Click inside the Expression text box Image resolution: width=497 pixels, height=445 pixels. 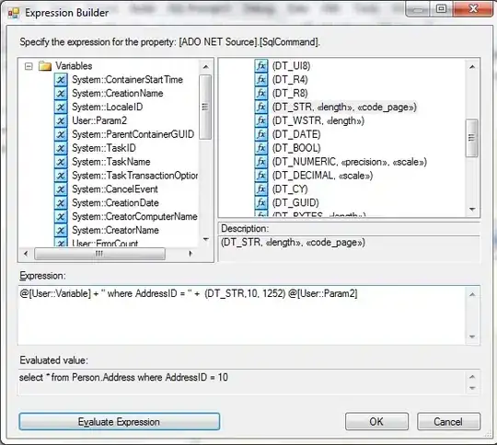pyautogui.click(x=242, y=315)
